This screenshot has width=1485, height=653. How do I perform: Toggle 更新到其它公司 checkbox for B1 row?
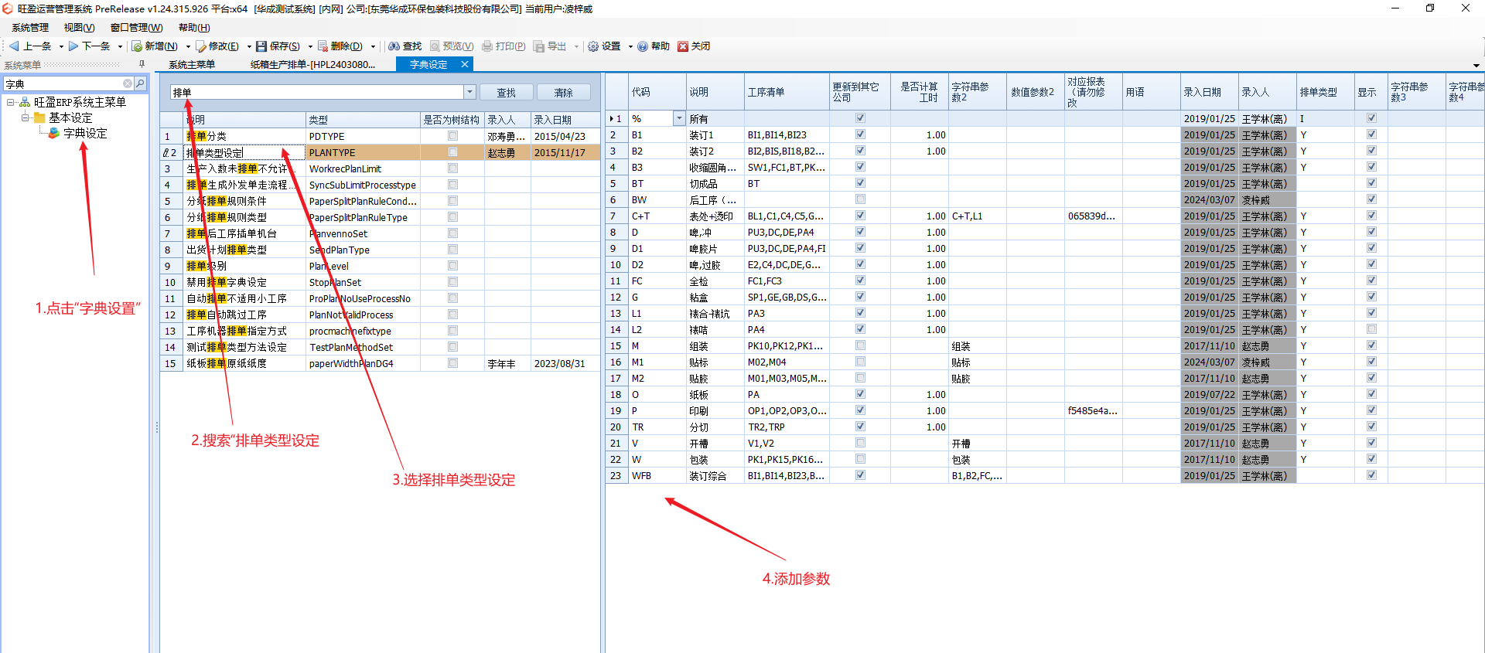pyautogui.click(x=860, y=134)
